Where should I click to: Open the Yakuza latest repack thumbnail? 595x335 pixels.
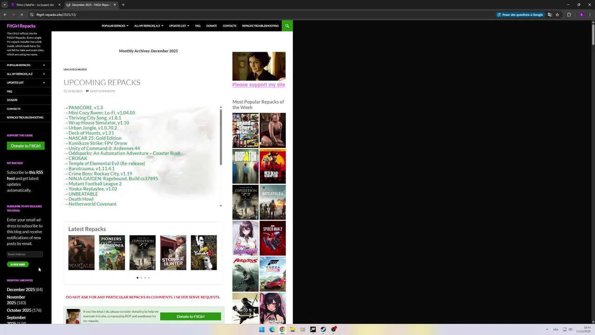[204, 253]
